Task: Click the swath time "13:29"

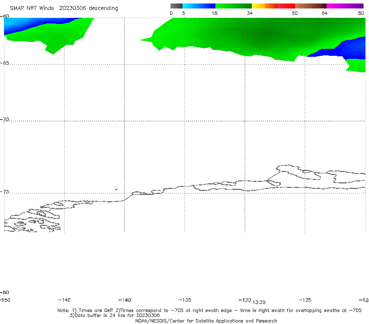Action: [259, 303]
